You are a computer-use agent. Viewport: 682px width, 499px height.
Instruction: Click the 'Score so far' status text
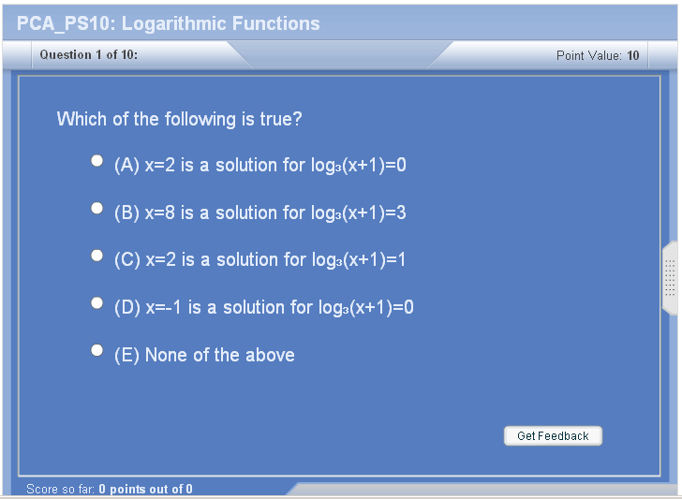click(61, 489)
